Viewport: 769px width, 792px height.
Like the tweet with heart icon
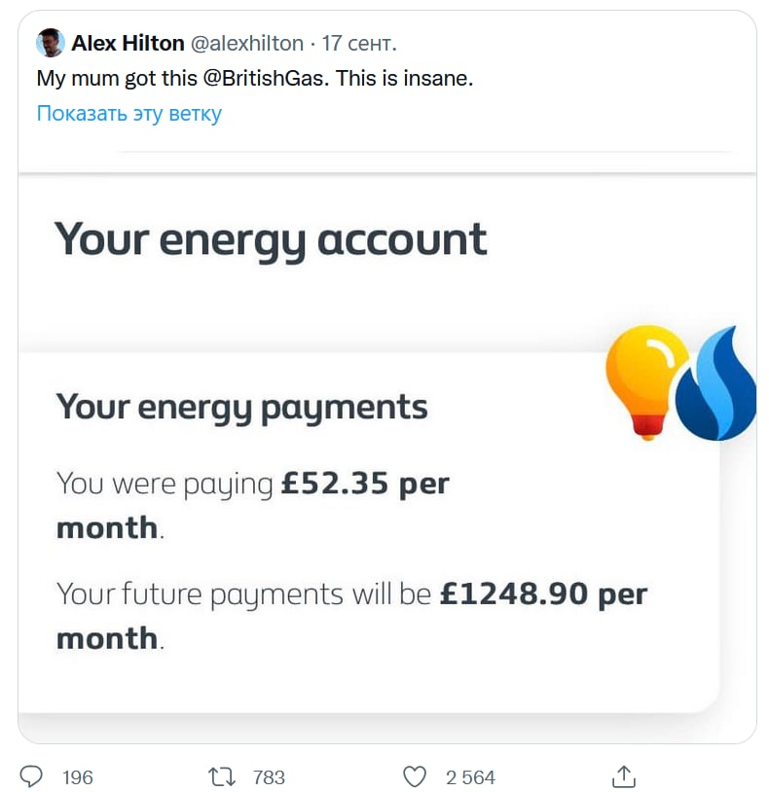pos(416,776)
